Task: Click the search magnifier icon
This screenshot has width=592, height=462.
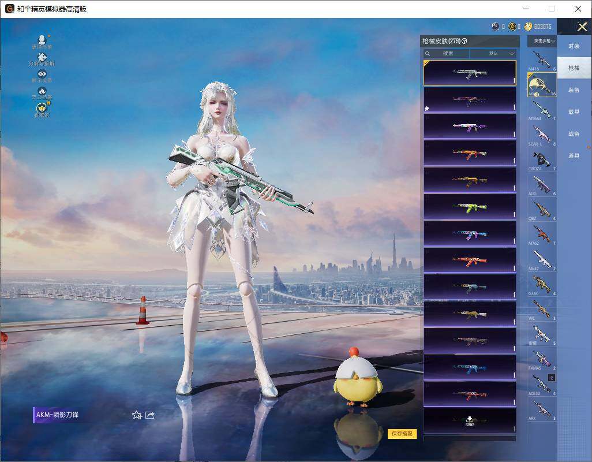Action: pos(428,54)
